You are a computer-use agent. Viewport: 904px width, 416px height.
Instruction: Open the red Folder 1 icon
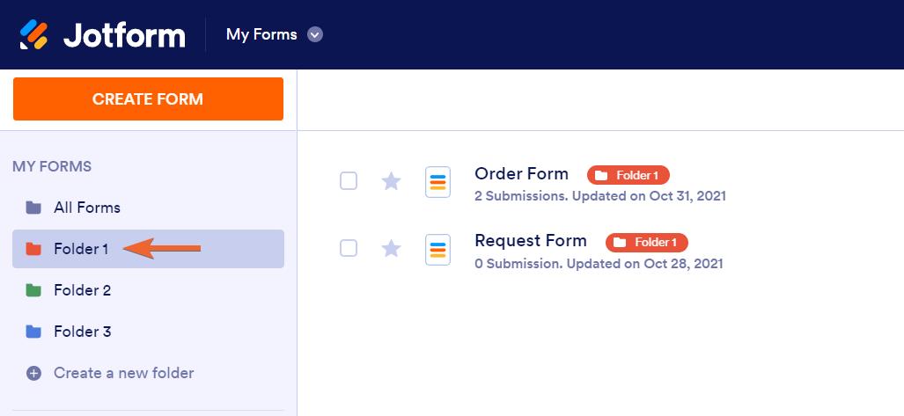33,249
